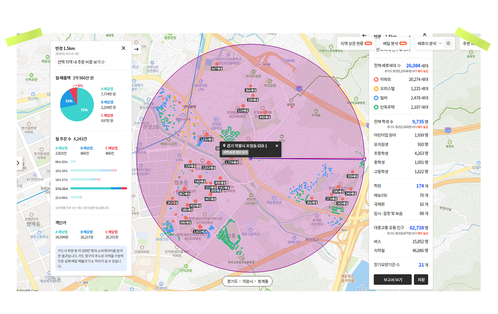Click the 26,084 세대 total value
Screen dimensions: 498x314
point(417,66)
